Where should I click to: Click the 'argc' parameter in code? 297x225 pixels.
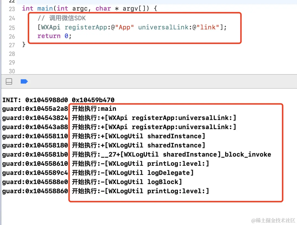[x=80, y=9]
